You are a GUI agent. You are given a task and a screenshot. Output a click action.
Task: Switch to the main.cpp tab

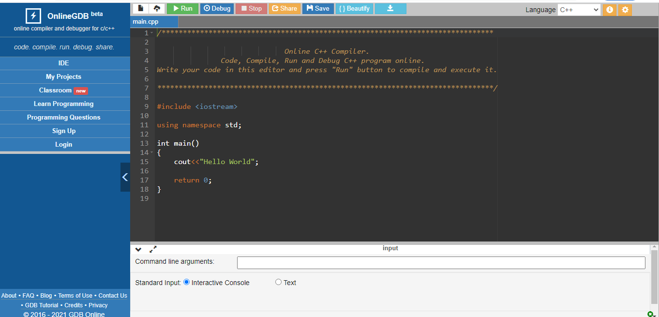click(x=154, y=22)
